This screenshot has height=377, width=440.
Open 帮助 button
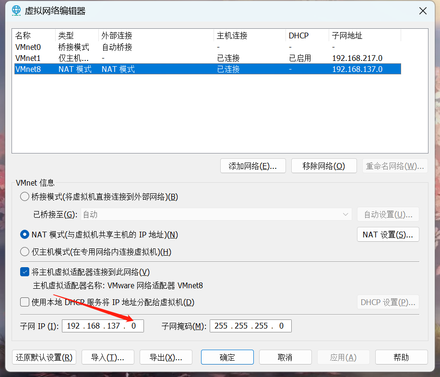402,357
